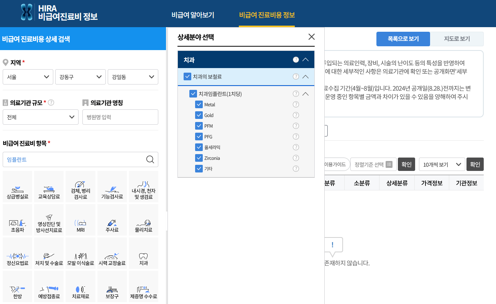This screenshot has width=496, height=304.
Task: Select the 교육상담료 category icon
Action: (x=49, y=187)
